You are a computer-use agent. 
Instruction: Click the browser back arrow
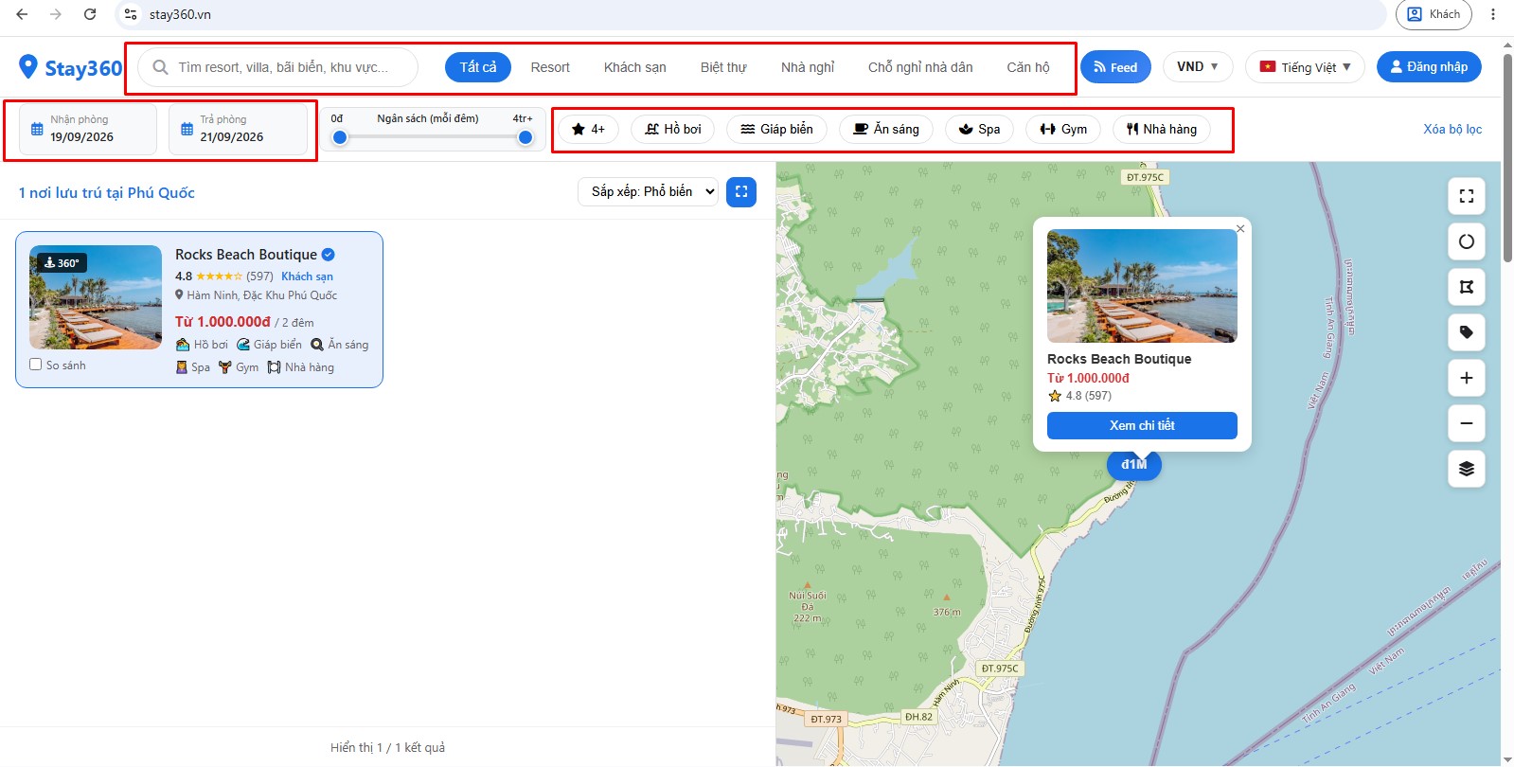[22, 14]
